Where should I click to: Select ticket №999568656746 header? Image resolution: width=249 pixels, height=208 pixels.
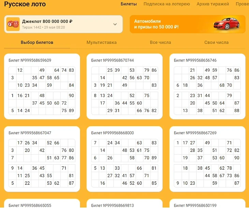point(195,60)
